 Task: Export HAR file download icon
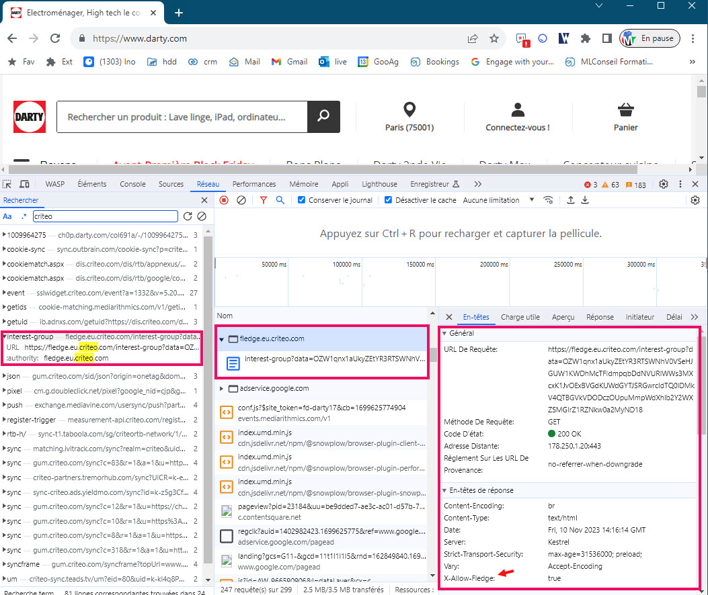pos(585,200)
